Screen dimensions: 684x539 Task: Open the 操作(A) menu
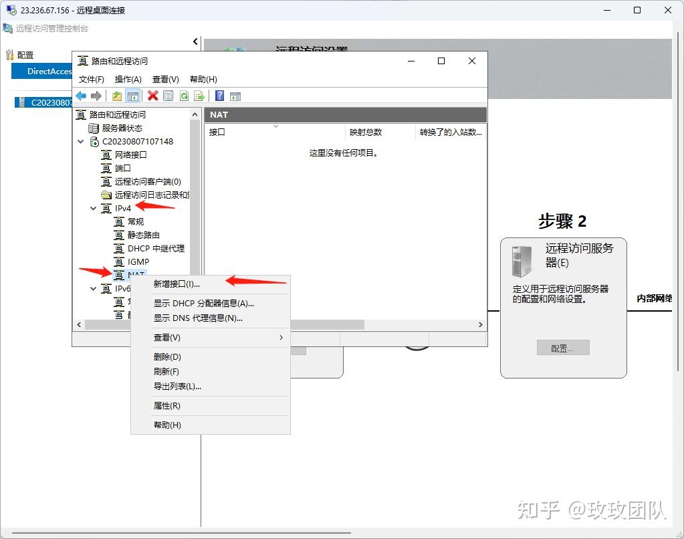tap(127, 79)
